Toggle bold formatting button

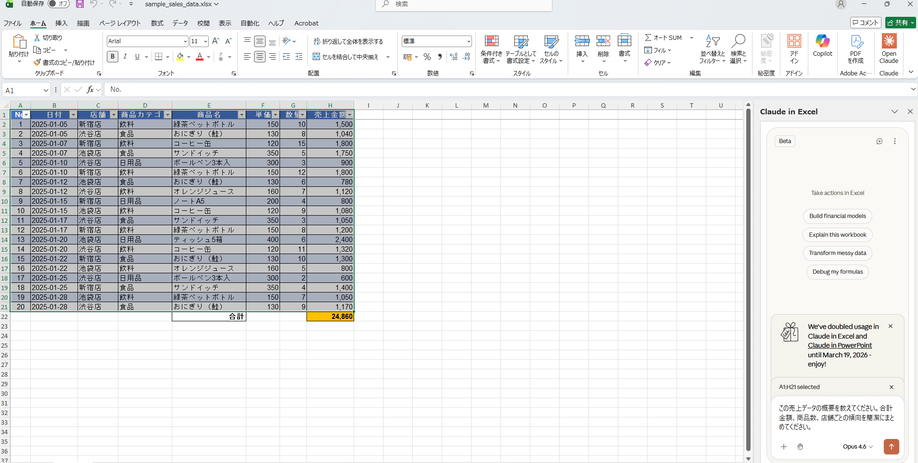point(113,57)
